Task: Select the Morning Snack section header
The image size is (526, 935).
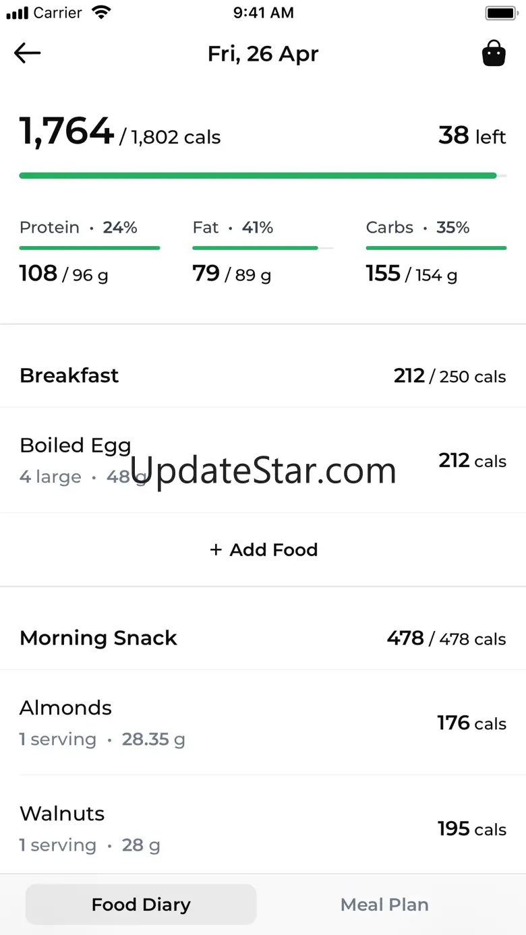Action: coord(263,638)
